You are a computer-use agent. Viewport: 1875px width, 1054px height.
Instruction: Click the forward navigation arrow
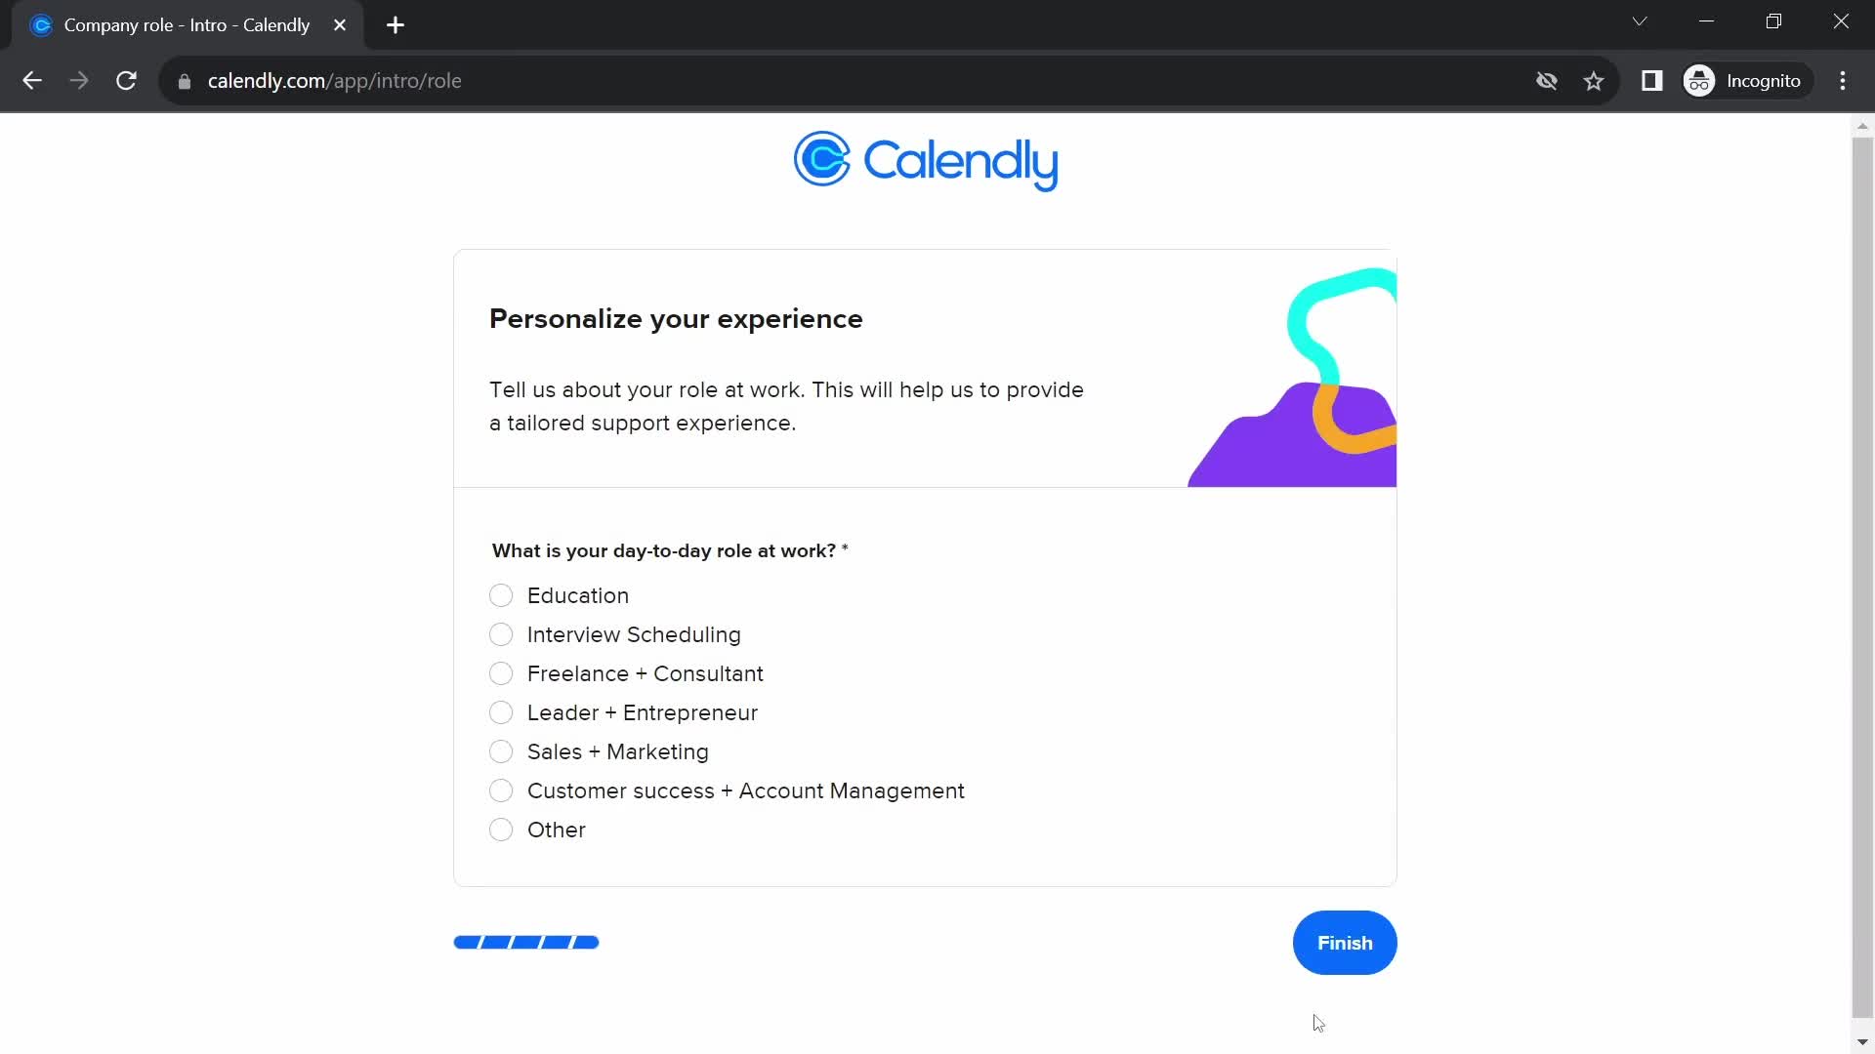(x=80, y=81)
